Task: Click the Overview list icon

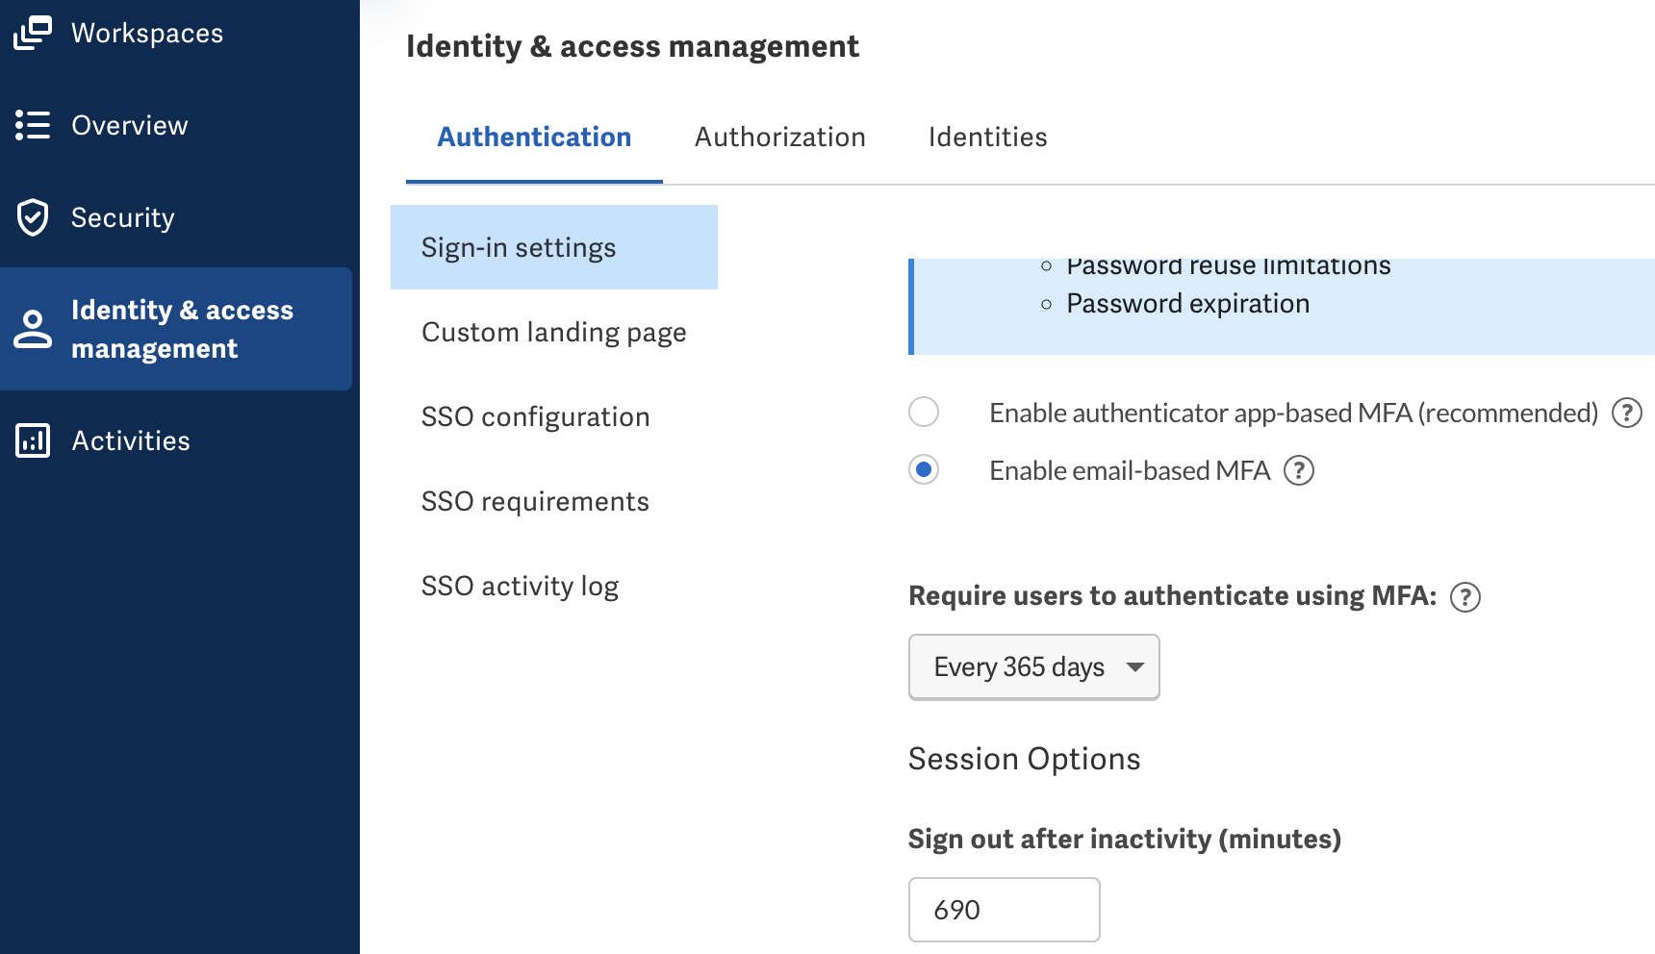Action: click(x=33, y=125)
